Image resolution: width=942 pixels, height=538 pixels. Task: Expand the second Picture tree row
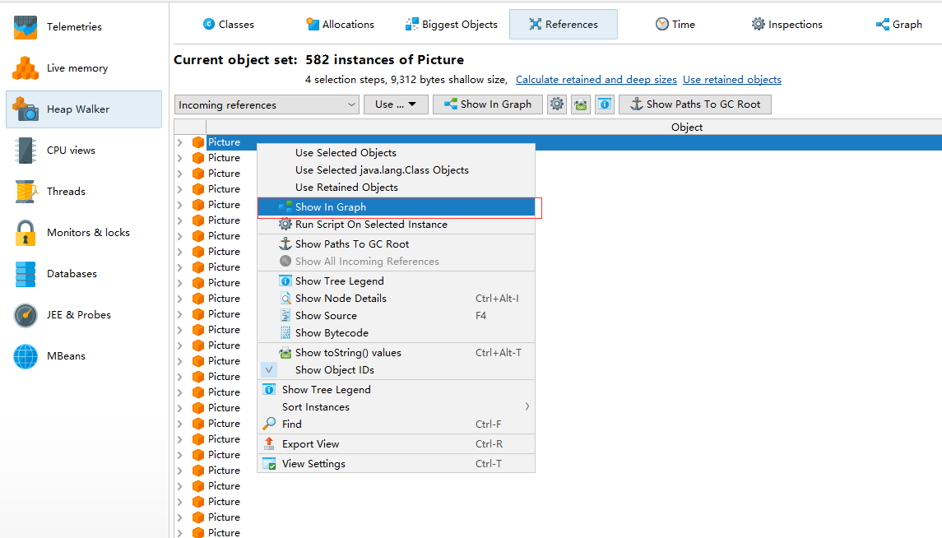[x=179, y=158]
